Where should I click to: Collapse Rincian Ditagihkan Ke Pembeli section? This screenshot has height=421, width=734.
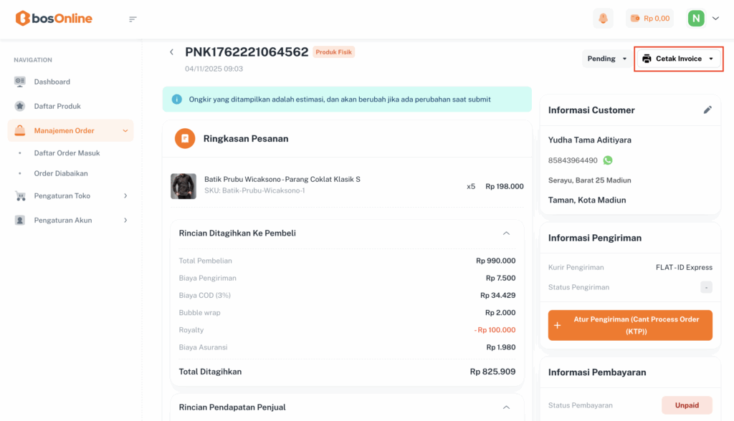pyautogui.click(x=506, y=233)
